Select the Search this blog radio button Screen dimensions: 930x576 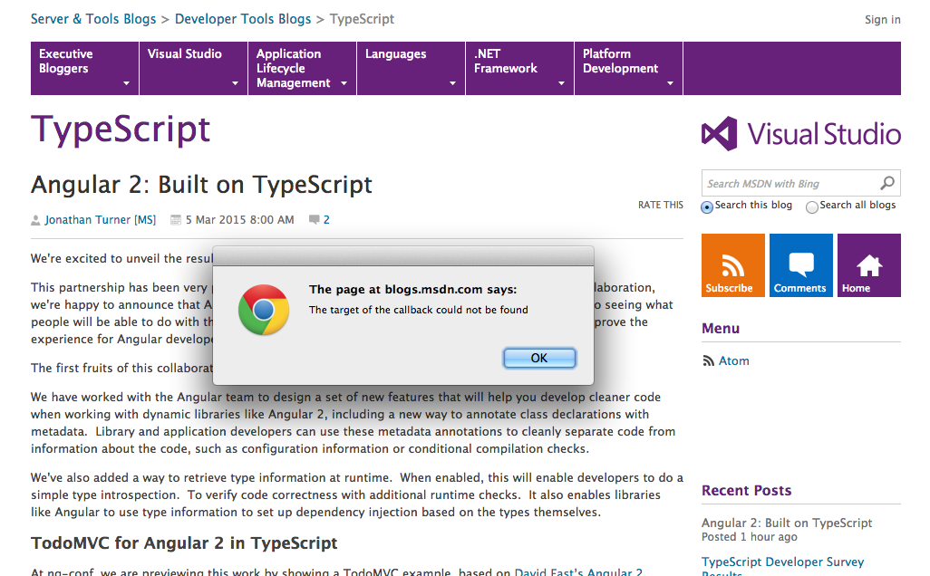coord(707,206)
